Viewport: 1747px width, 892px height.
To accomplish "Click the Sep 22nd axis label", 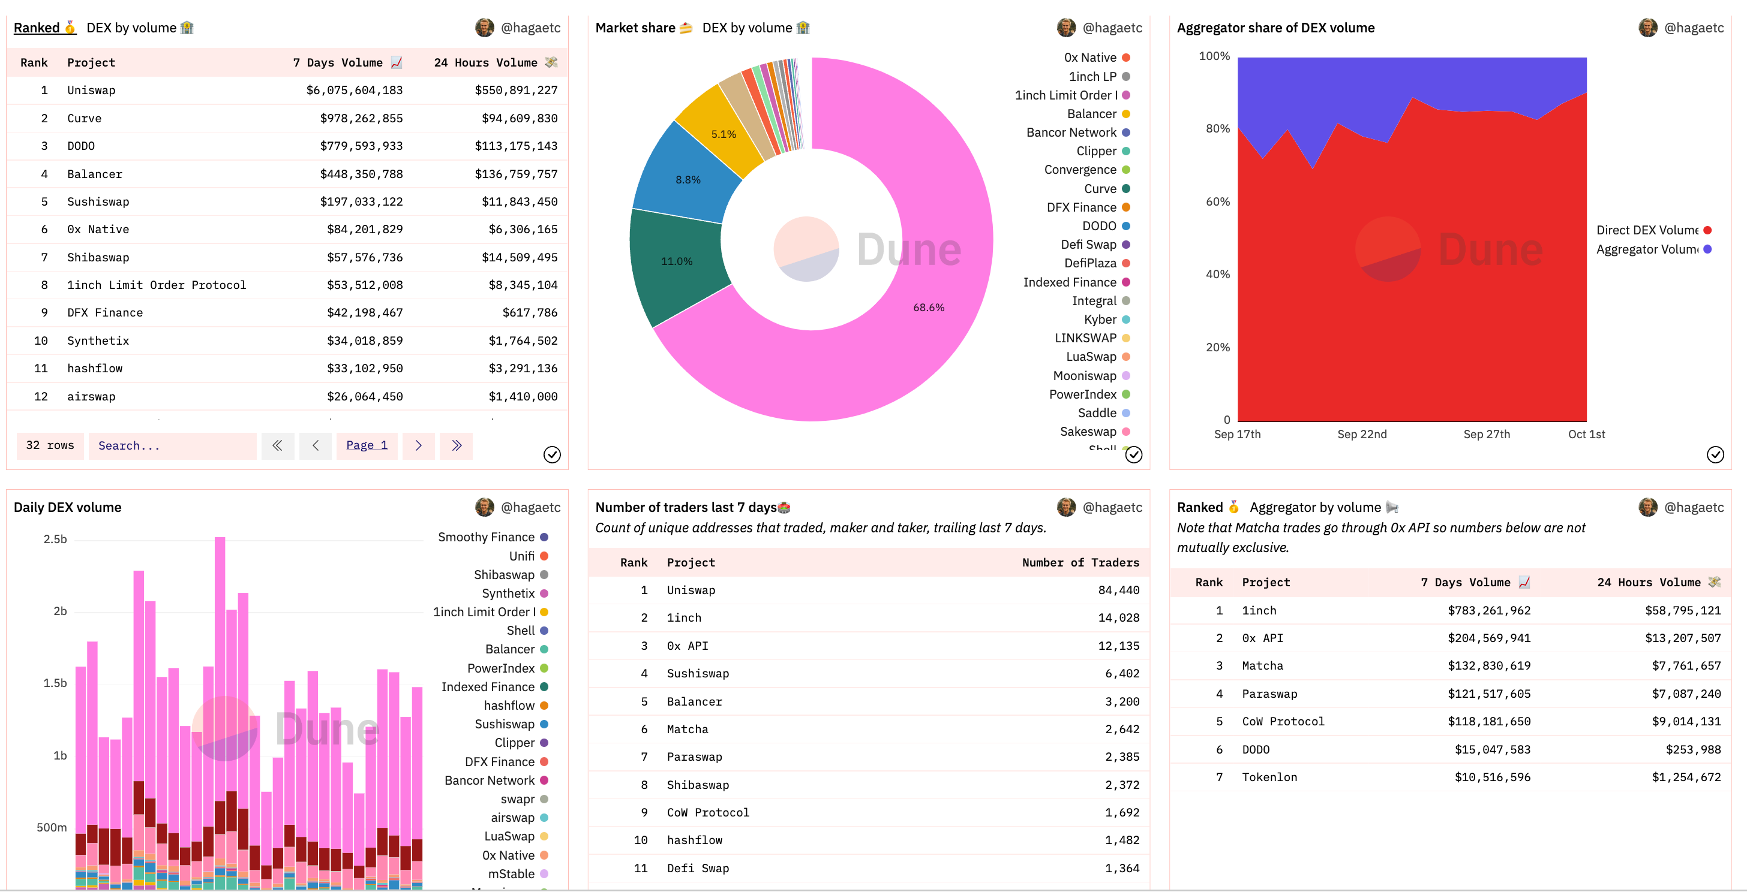I will point(1362,435).
